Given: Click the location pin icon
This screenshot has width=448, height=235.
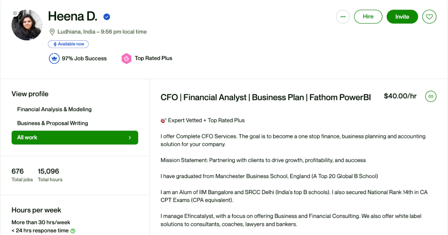Looking at the screenshot, I should coord(52,32).
